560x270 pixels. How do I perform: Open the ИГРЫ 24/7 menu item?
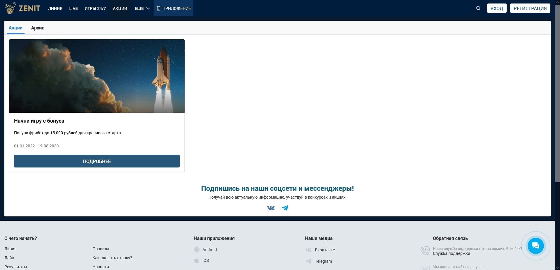[x=95, y=8]
